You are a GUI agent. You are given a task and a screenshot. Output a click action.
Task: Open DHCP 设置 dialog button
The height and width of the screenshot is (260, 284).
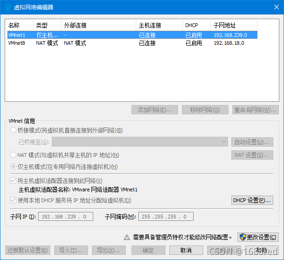point(252,200)
